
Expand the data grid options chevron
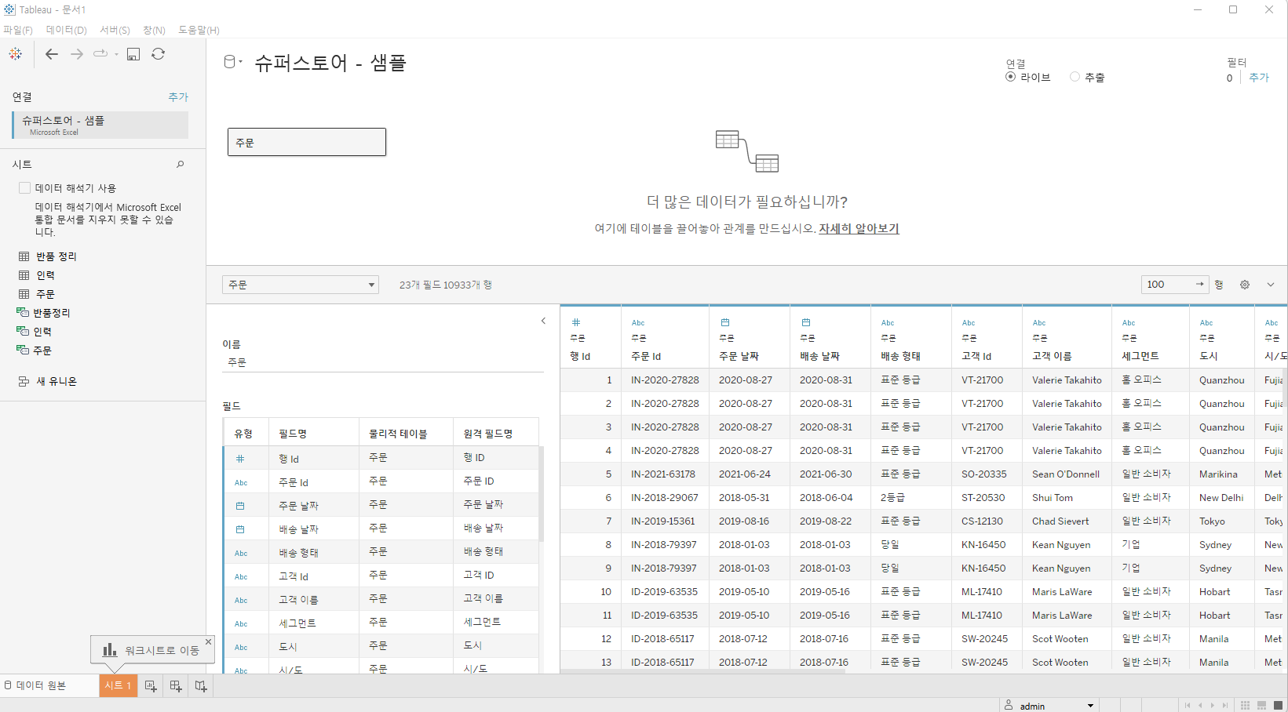pos(1271,285)
